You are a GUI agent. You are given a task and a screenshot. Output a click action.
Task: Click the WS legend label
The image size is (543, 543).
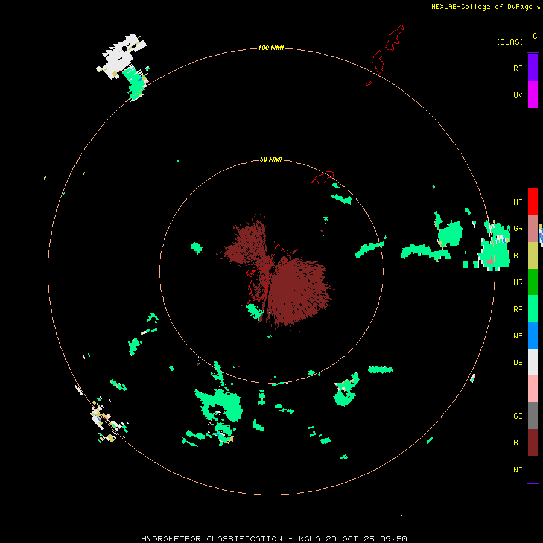coord(518,335)
